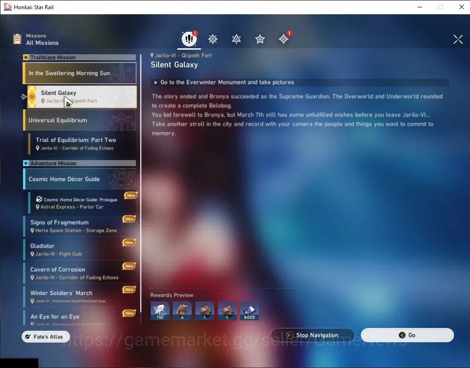Open Cosmic Home Décor Guide: Prologue mission

pos(82,203)
